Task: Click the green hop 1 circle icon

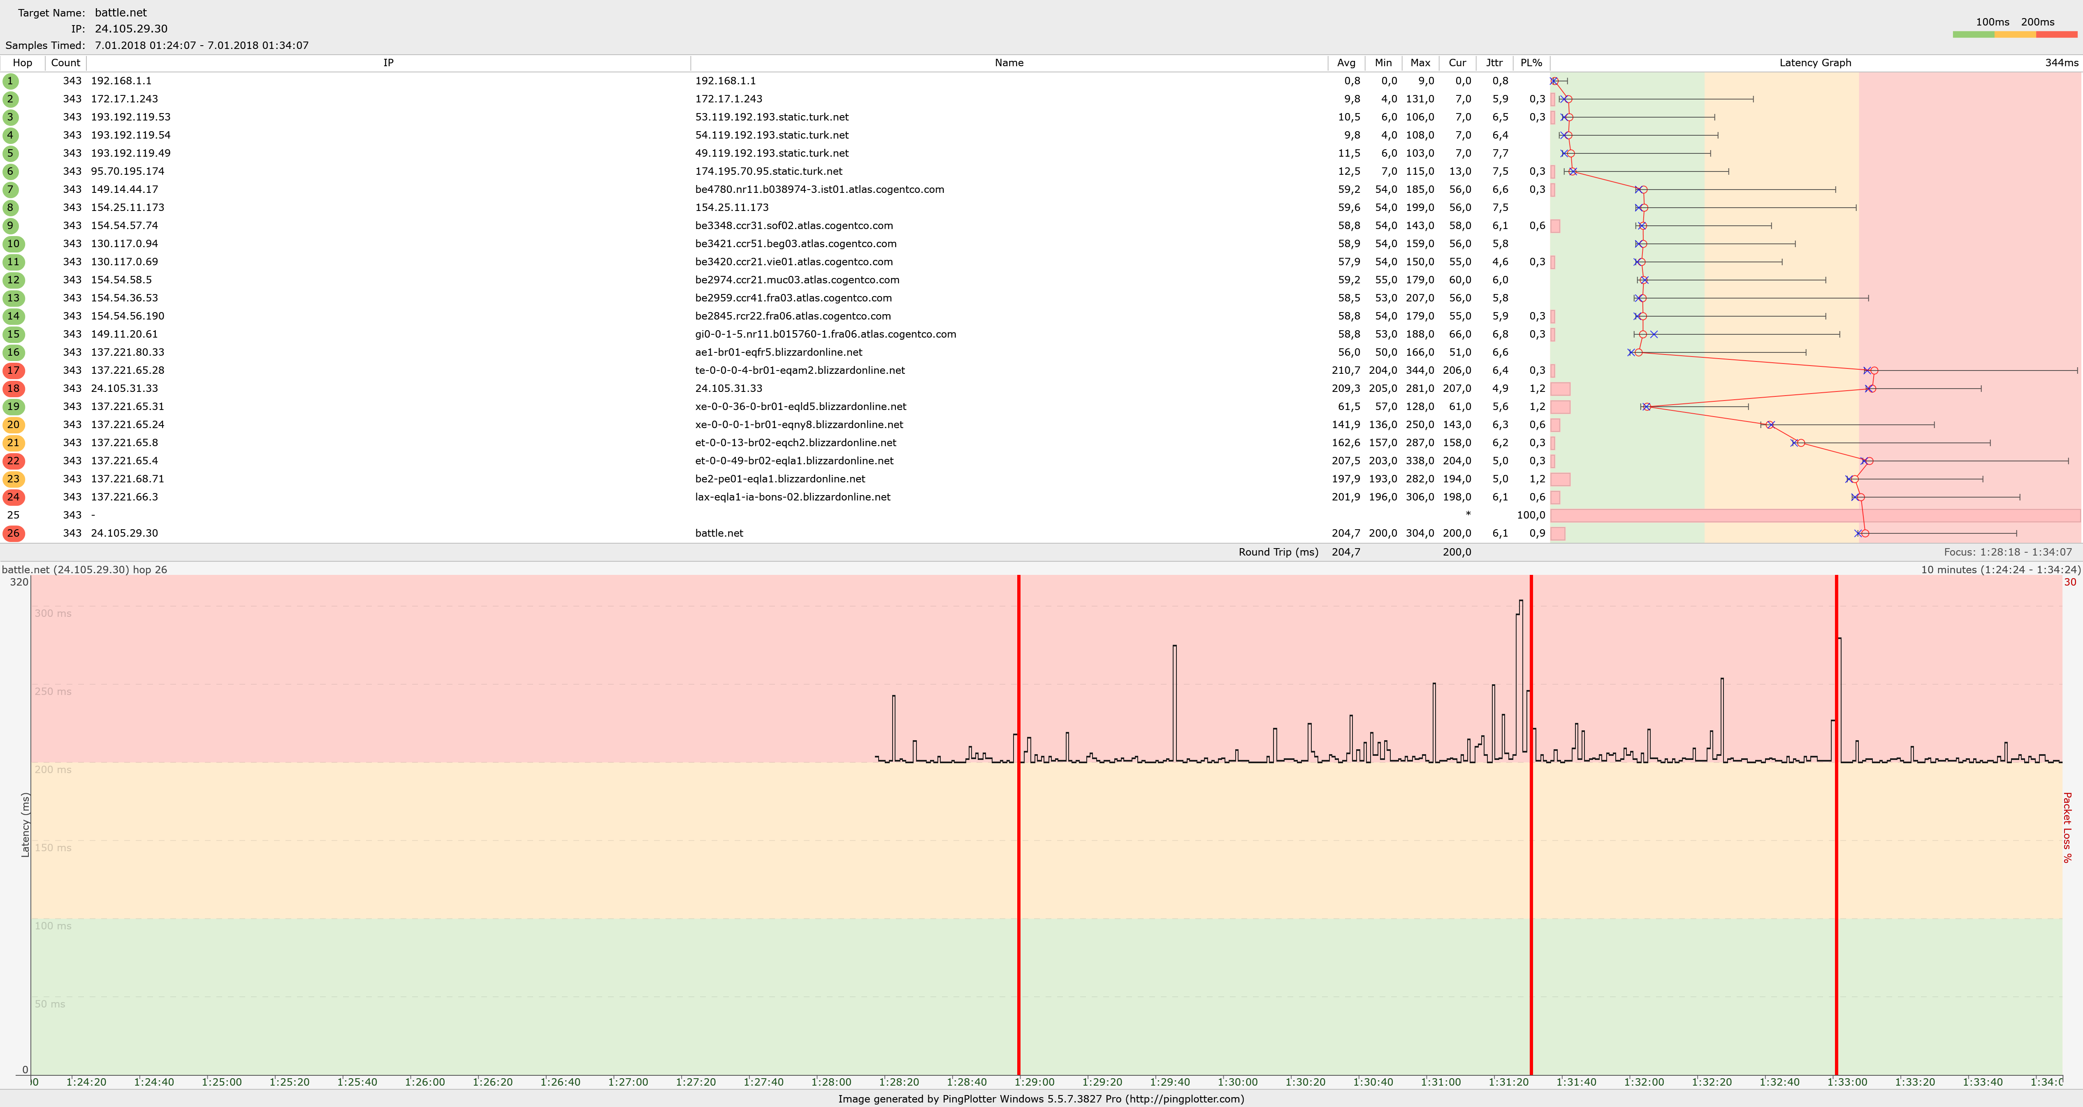Action: click(x=11, y=81)
